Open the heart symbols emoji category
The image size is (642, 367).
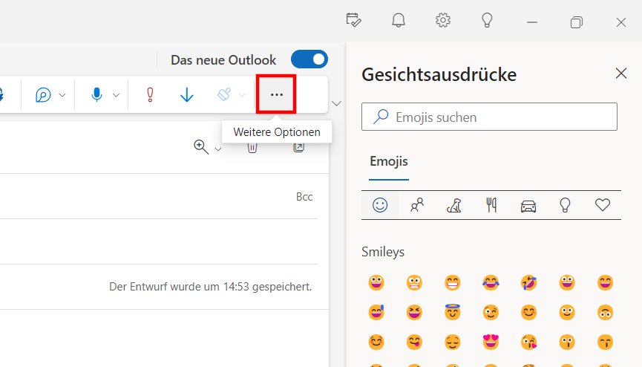602,204
